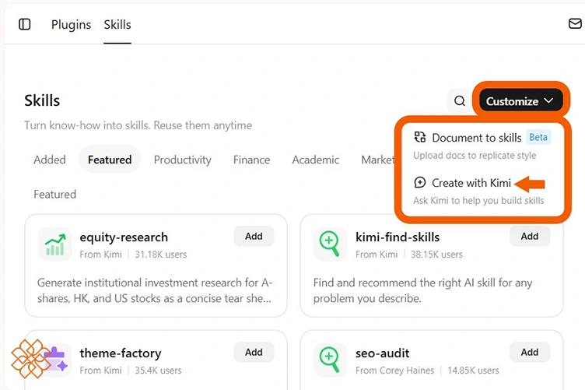Click the 'Skills' page heading

pyautogui.click(x=42, y=100)
